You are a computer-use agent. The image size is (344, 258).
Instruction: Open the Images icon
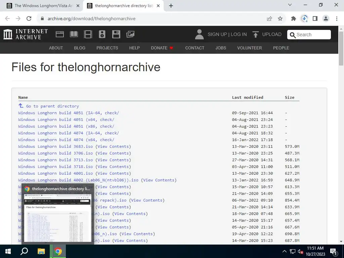[x=130, y=34]
